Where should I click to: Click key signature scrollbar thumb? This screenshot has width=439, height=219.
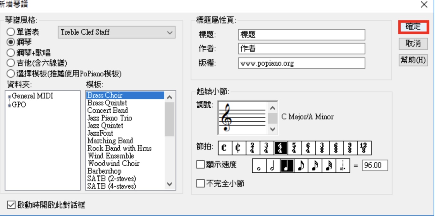[273, 118]
